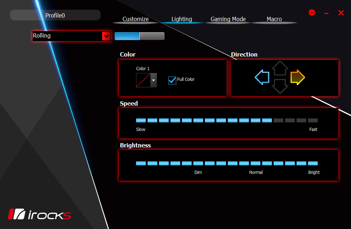The image size is (351, 229).
Task: Expand the Color 1 swatch dropdown arrow
Action: pyautogui.click(x=154, y=80)
